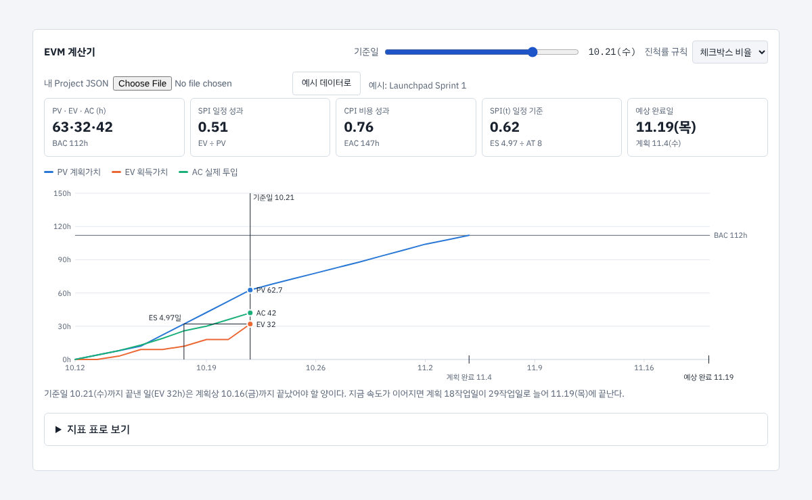Click the 기준일 10.21 chart marker label
The width and height of the screenshot is (812, 500).
click(x=273, y=197)
